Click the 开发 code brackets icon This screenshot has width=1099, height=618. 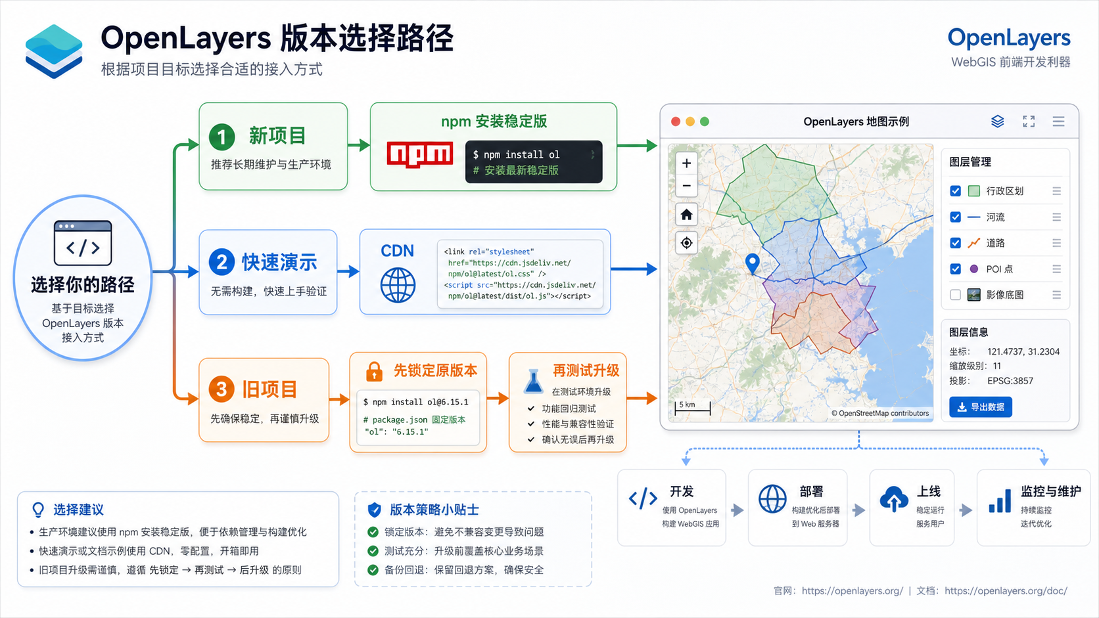[643, 498]
